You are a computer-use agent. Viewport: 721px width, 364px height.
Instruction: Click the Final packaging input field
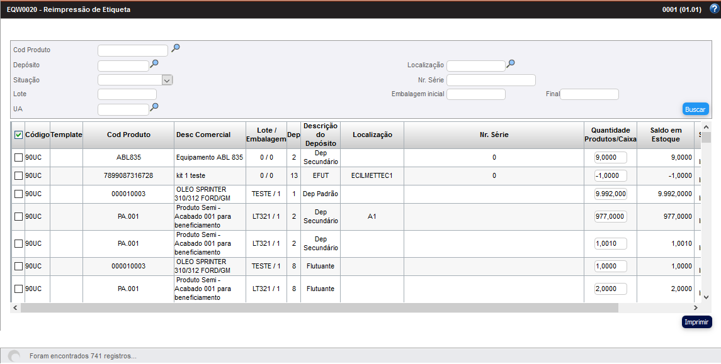click(589, 94)
